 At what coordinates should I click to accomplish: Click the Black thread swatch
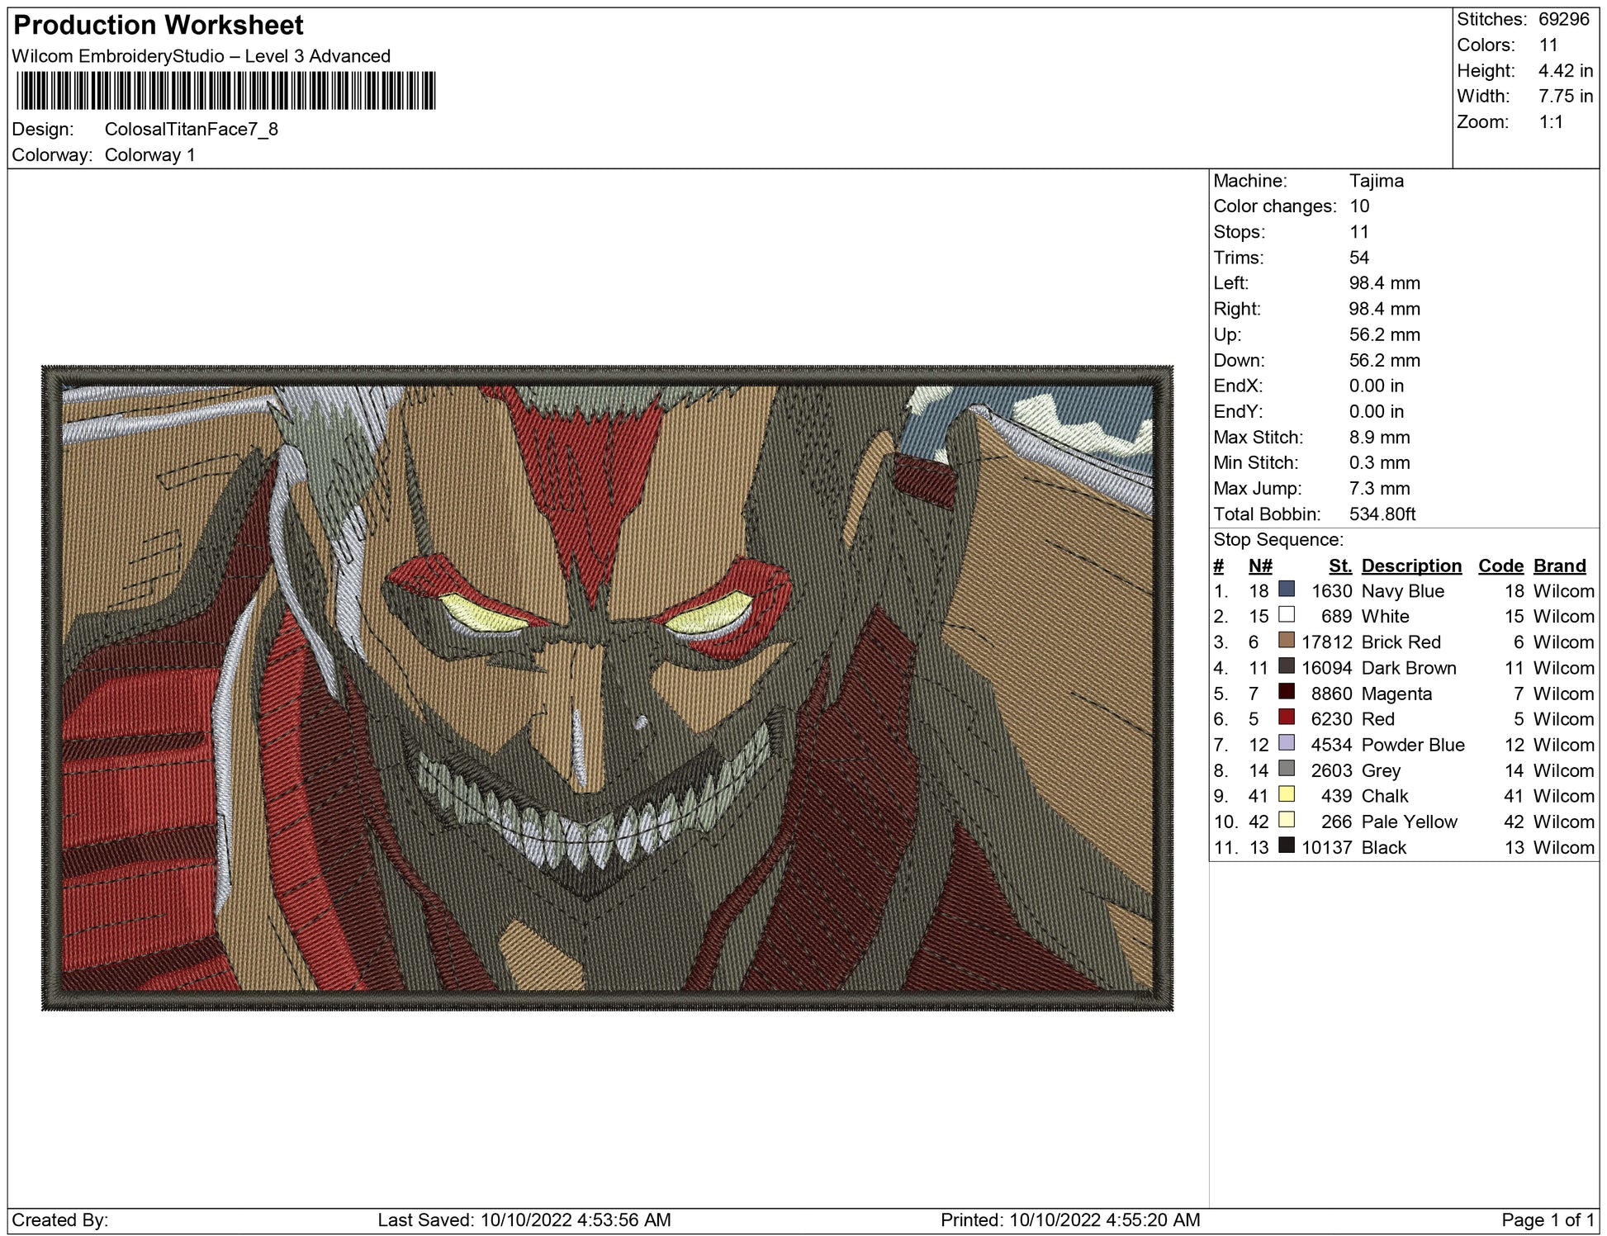pos(1286,845)
